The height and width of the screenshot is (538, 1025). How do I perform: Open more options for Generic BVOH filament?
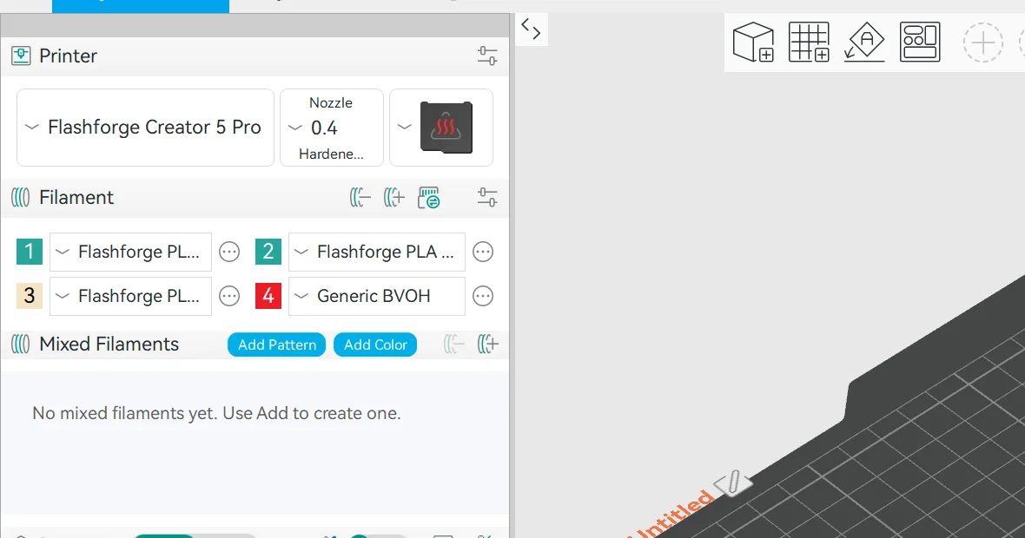pos(483,297)
